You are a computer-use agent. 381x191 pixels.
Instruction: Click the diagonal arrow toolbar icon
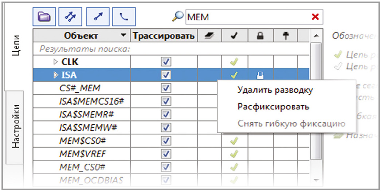coord(98,17)
